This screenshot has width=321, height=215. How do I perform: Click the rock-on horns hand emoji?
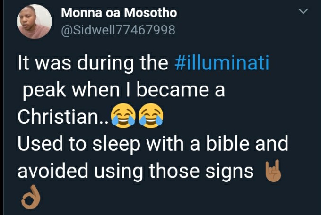[x=273, y=171]
